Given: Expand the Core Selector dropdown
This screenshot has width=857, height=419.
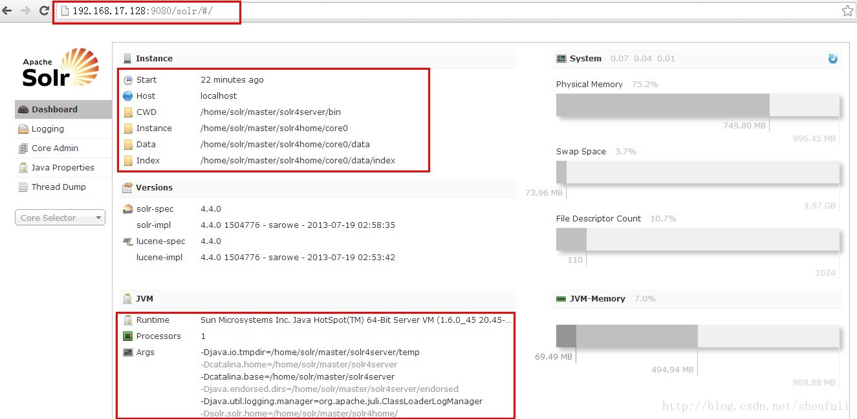Looking at the screenshot, I should pos(60,218).
